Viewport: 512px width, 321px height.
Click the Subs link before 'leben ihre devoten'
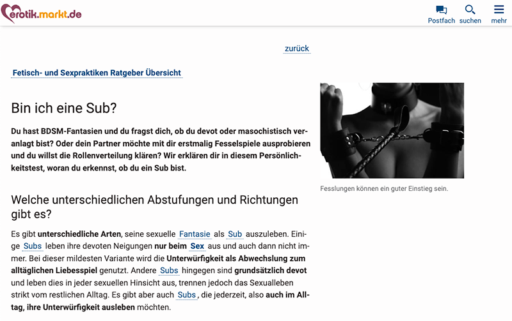tap(33, 246)
